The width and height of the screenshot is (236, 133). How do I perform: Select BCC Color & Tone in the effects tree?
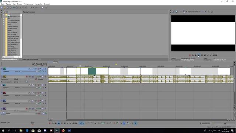point(13,38)
